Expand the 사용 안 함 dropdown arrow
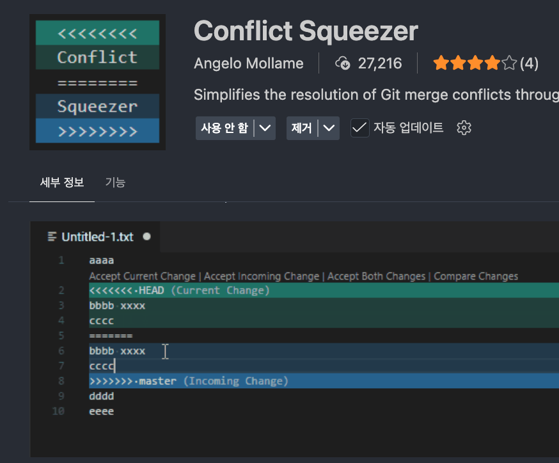559x463 pixels. tap(265, 128)
